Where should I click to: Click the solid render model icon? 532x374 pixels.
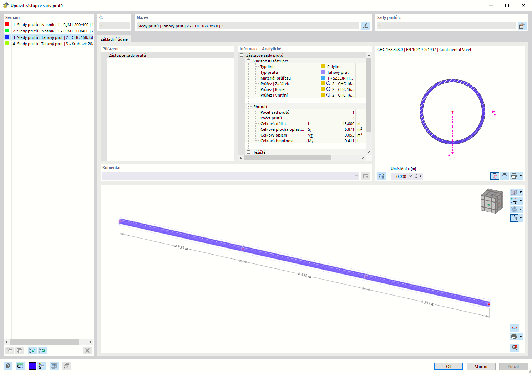[x=514, y=209]
